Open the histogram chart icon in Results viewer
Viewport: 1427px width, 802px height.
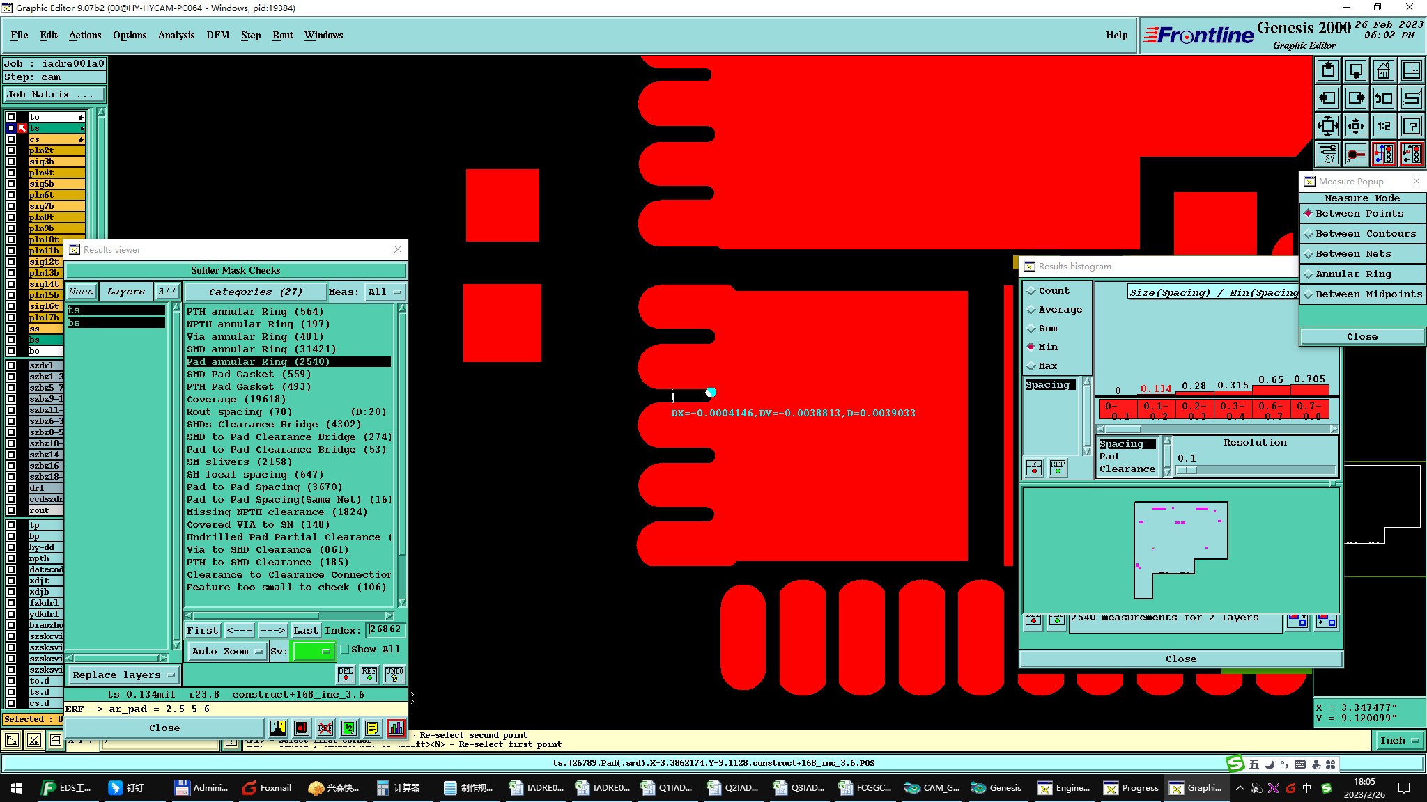click(396, 728)
